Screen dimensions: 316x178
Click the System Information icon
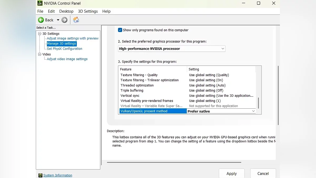coord(40,175)
